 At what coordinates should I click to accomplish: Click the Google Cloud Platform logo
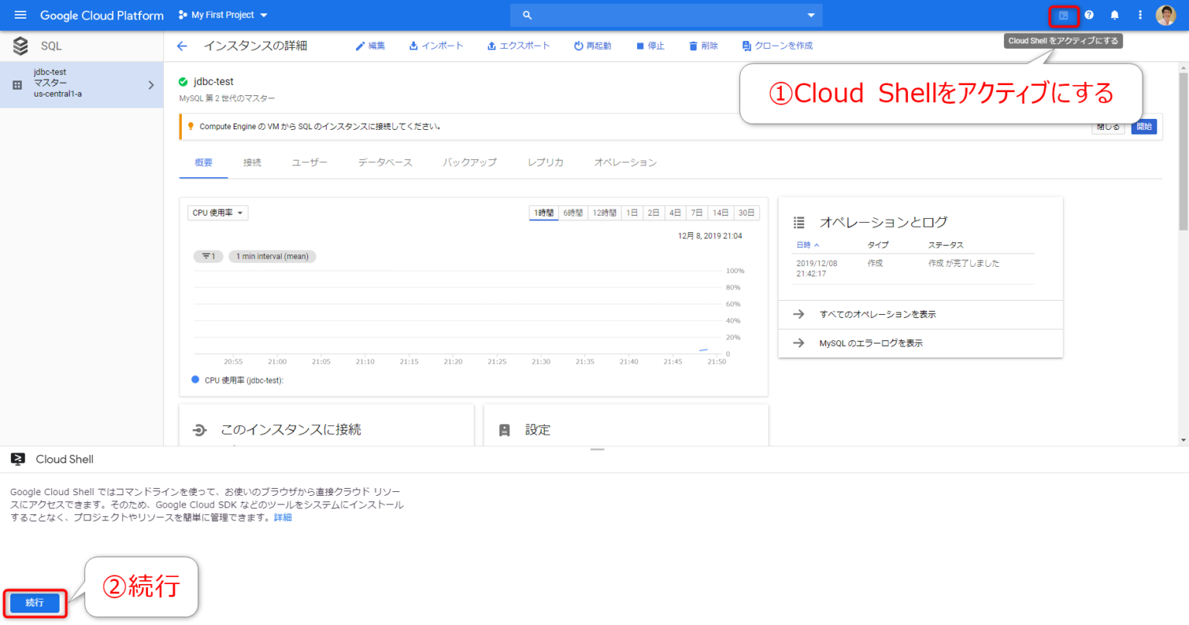tap(102, 15)
